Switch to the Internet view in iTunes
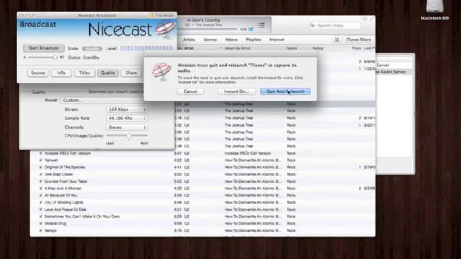Image resolution: width=461 pixels, height=259 pixels. (277, 40)
